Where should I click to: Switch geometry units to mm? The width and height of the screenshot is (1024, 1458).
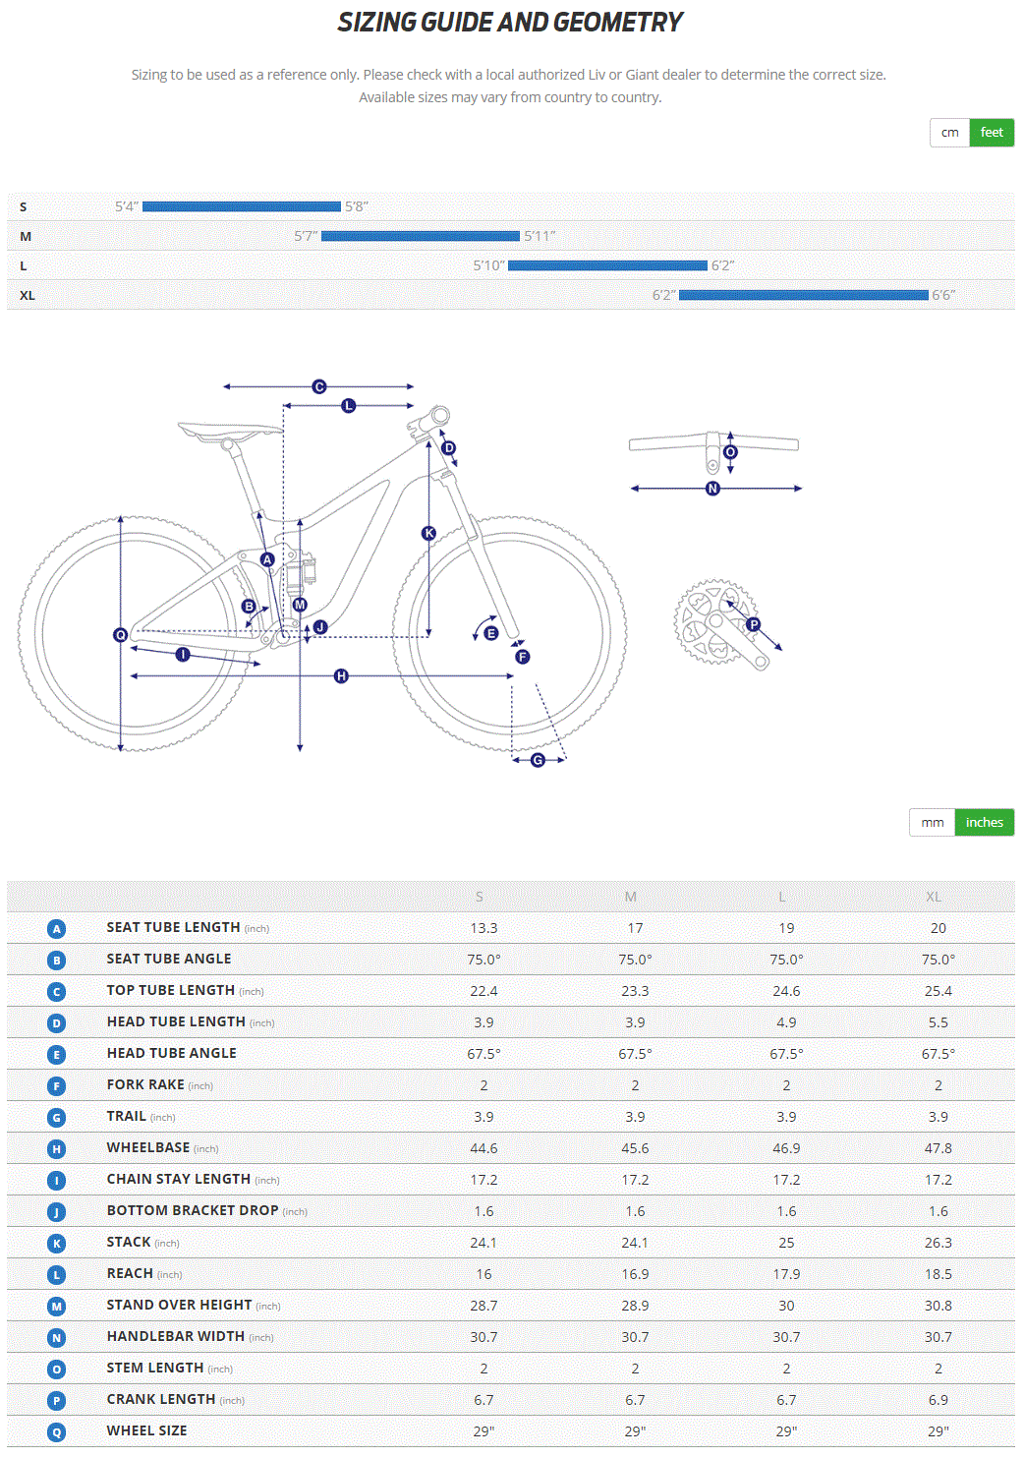(x=932, y=823)
